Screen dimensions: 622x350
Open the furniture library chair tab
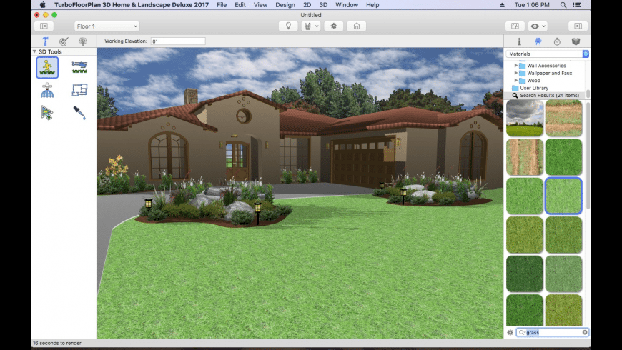tap(538, 41)
